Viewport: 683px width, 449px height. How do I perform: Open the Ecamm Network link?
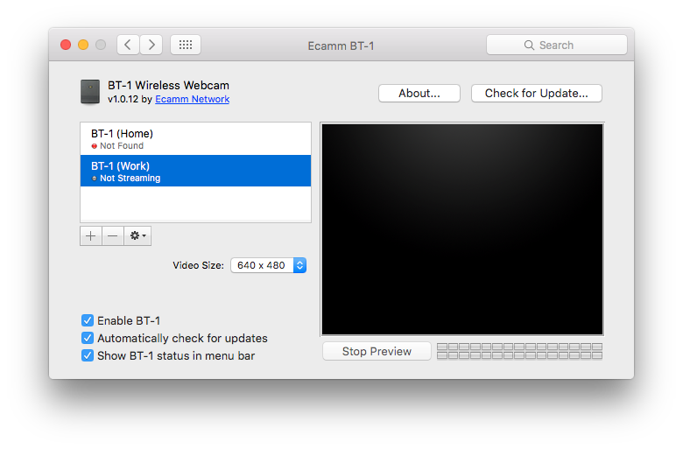(x=192, y=100)
